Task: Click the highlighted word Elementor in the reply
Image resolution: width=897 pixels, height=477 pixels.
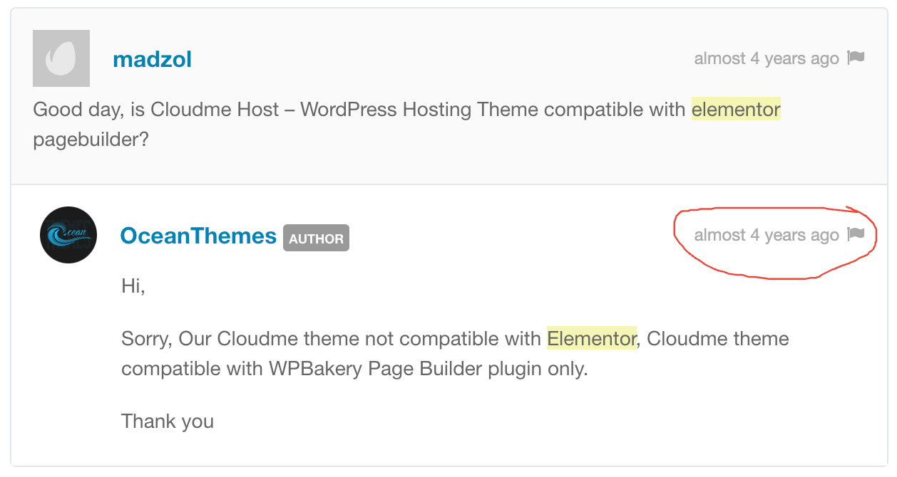Action: tap(591, 339)
